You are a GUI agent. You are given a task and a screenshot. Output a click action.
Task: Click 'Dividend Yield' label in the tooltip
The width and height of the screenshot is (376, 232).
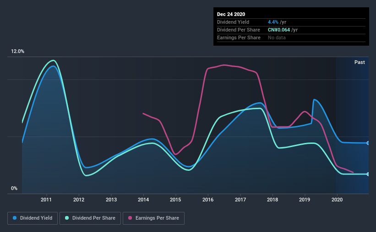pos(233,22)
